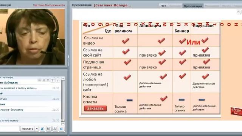Click the 'Подписная страница' row label
242x136 pixels.
click(x=93, y=65)
